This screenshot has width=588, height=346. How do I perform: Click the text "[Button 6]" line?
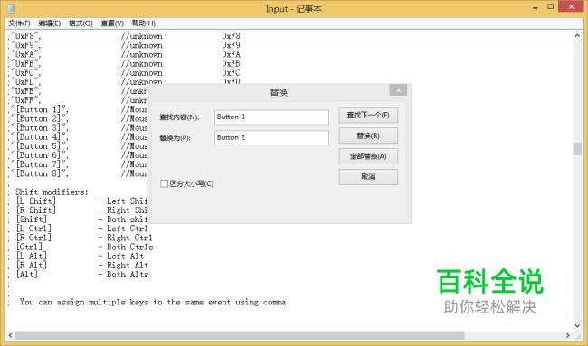40,155
